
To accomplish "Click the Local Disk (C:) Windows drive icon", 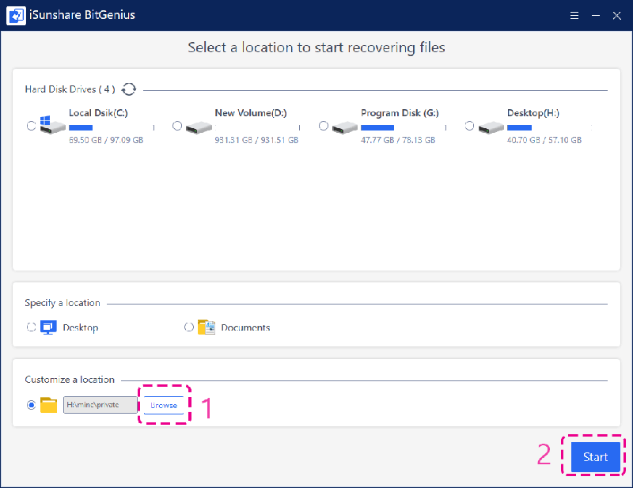I will pos(51,126).
